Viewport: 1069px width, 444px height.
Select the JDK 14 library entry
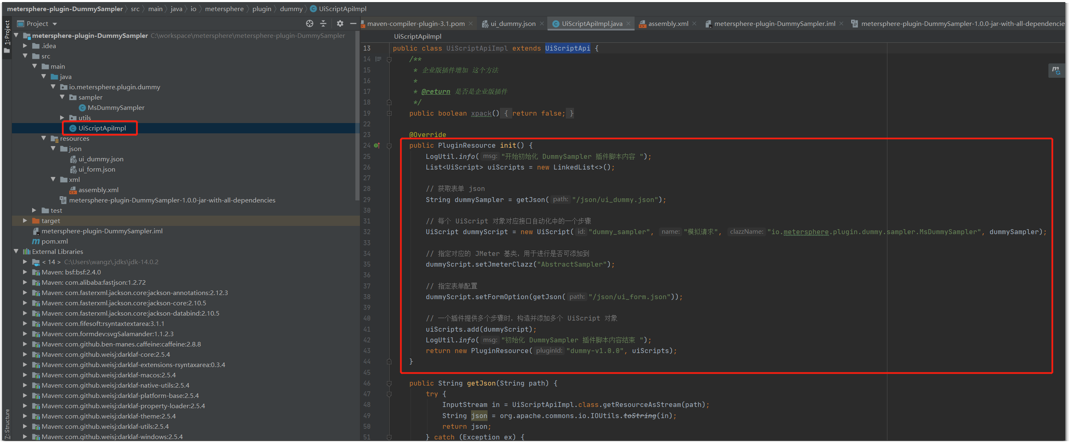tap(96, 263)
